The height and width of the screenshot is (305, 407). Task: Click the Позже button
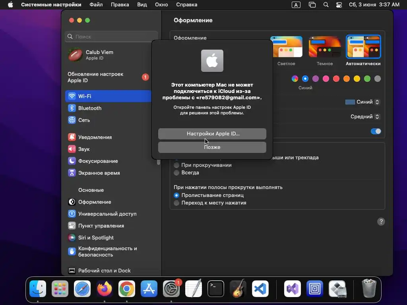pos(212,147)
